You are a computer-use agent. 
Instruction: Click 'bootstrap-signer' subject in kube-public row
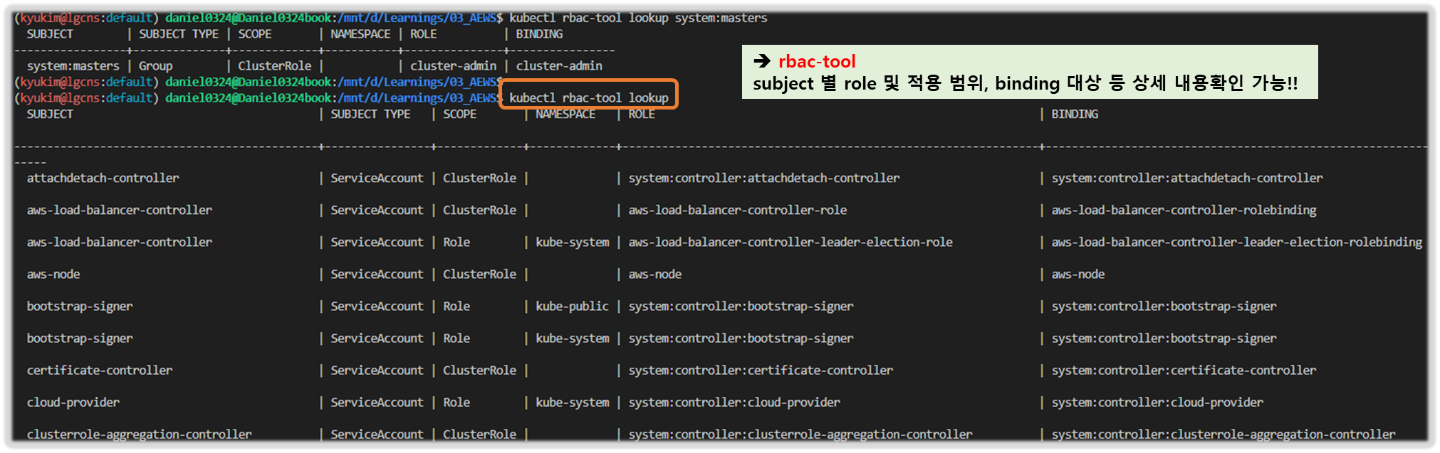pos(80,306)
